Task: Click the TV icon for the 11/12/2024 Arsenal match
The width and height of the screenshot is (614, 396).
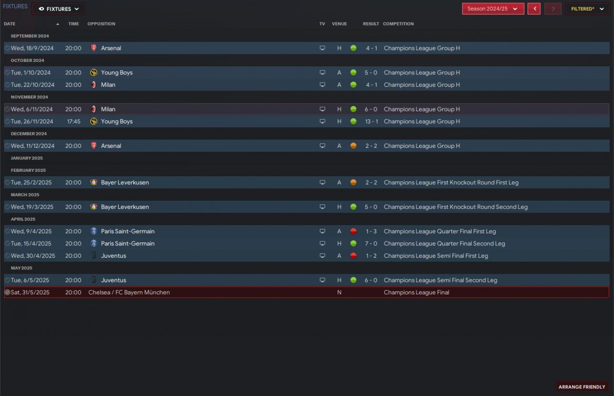Action: 322,146
